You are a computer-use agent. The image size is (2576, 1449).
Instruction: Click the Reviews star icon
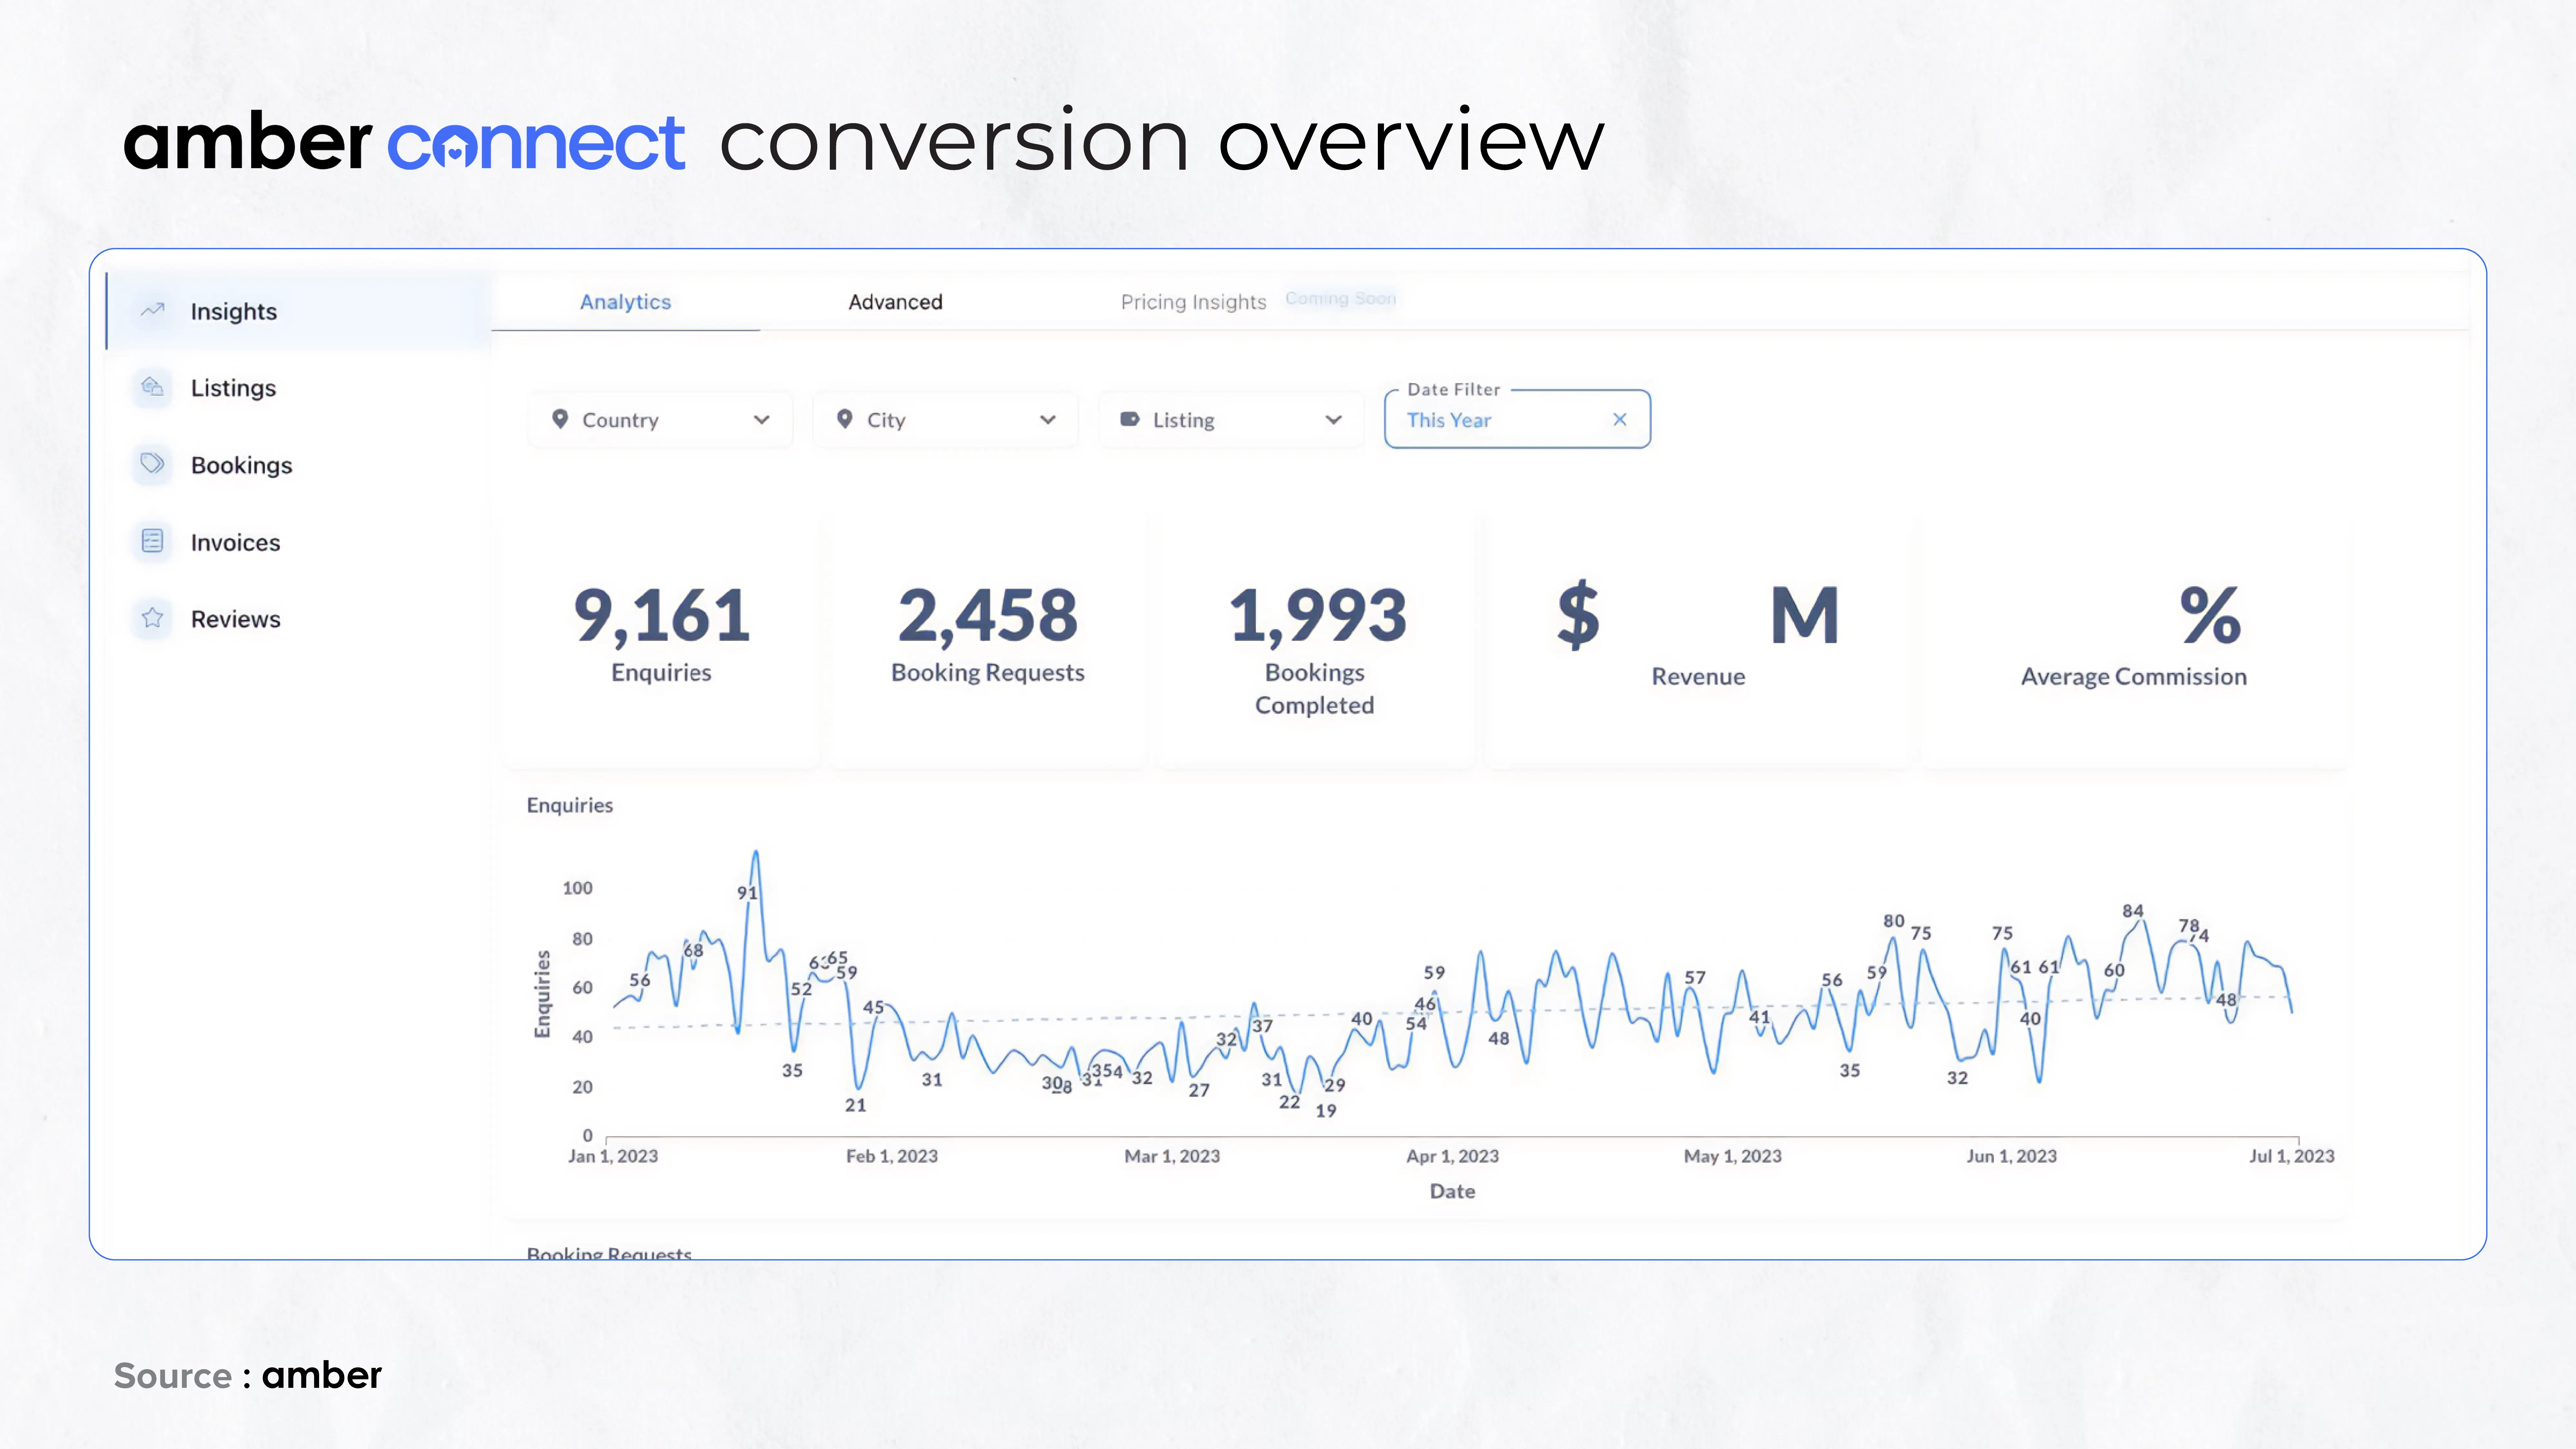(x=152, y=618)
